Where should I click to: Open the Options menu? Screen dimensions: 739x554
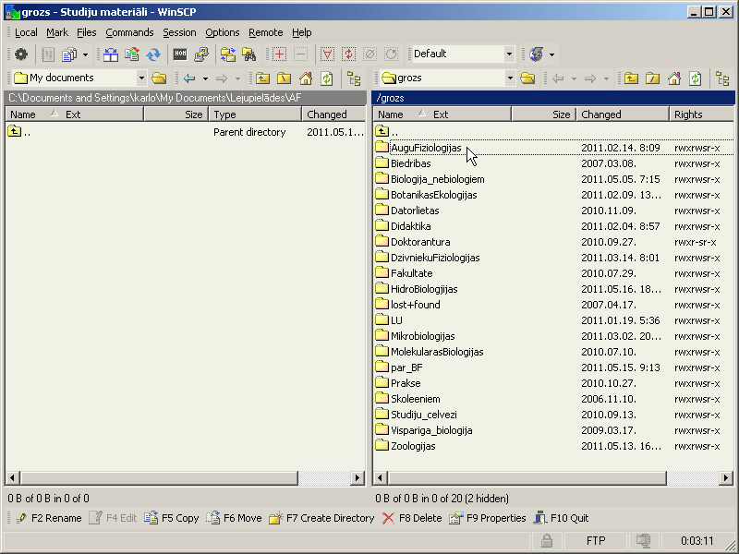223,32
